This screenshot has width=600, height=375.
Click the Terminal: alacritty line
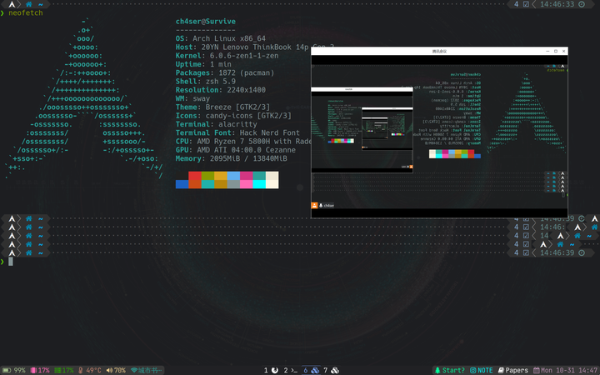(x=216, y=124)
